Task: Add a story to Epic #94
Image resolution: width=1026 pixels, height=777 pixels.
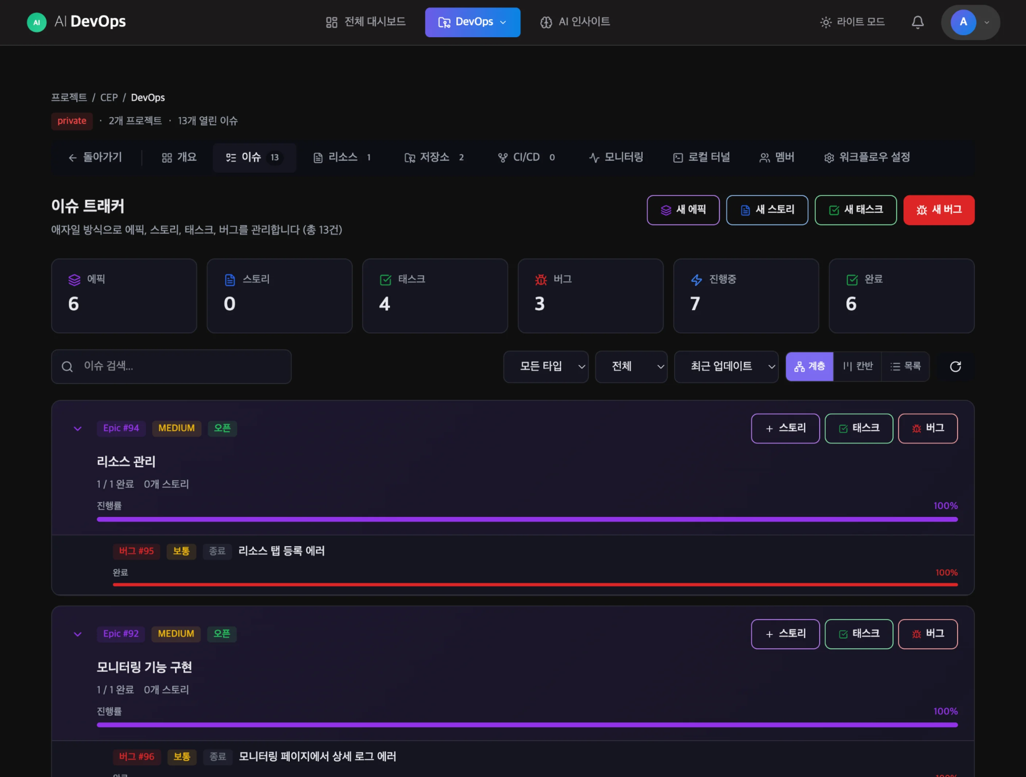Action: (785, 428)
